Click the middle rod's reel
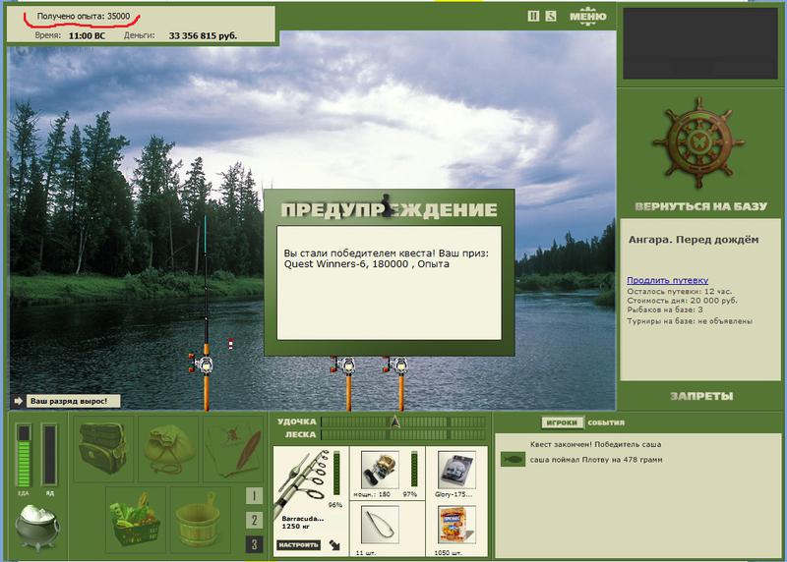Viewport: 787px width, 562px height. click(x=344, y=365)
